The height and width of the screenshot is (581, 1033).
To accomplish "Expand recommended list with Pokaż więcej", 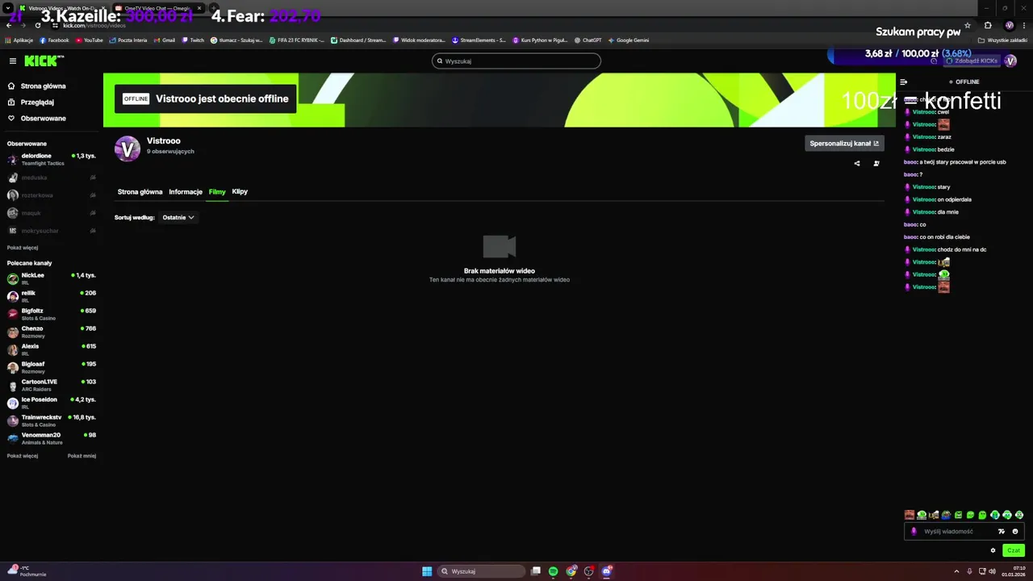I will tap(23, 456).
